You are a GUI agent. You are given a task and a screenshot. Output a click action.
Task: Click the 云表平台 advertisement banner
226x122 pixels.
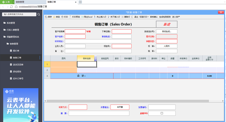[21, 105]
